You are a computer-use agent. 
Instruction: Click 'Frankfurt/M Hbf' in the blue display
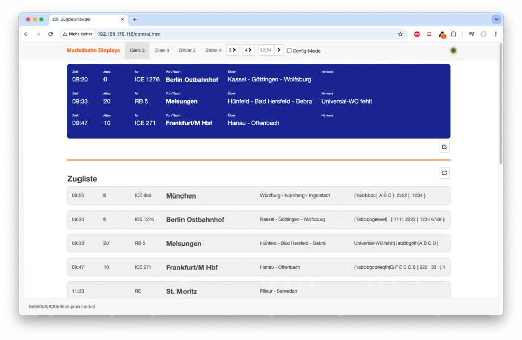(189, 123)
